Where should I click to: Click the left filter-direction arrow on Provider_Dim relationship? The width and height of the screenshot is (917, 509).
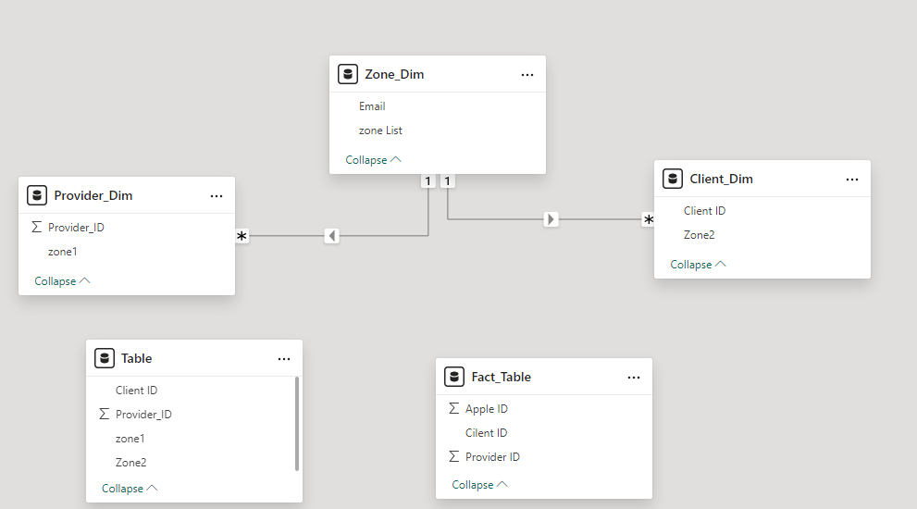[331, 236]
